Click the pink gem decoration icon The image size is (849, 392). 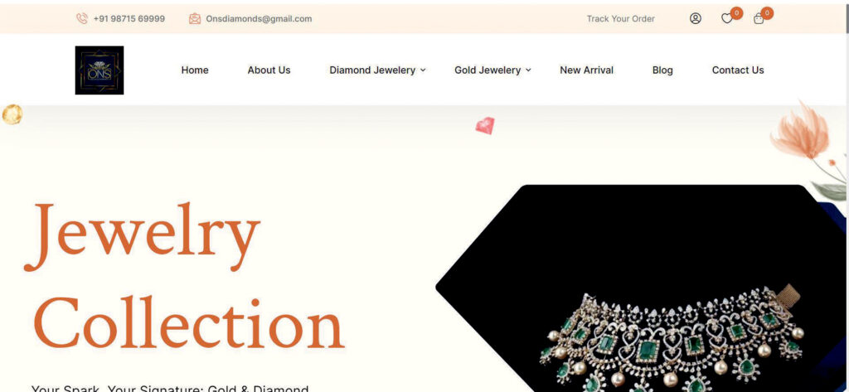tap(485, 126)
